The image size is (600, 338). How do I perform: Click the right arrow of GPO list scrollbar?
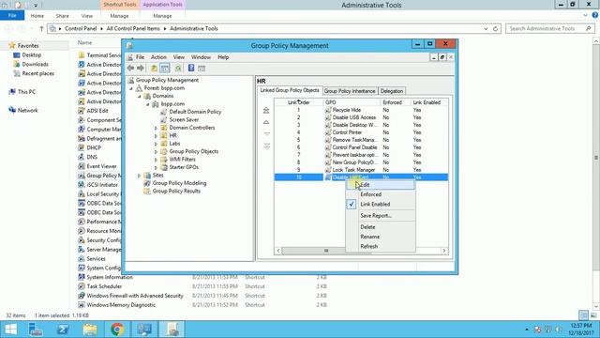[x=443, y=251]
